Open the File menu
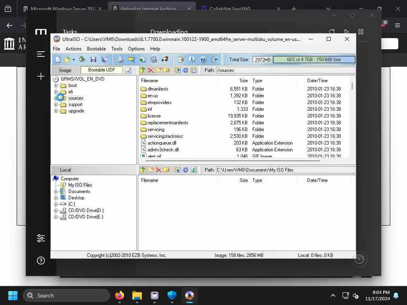The image size is (407, 305). coord(56,49)
